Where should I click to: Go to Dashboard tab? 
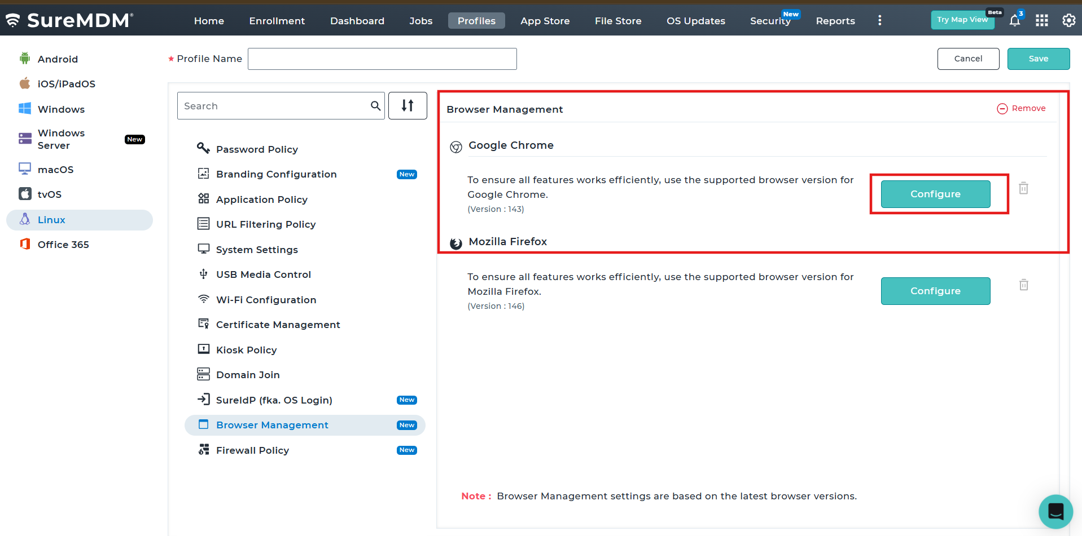pos(357,21)
